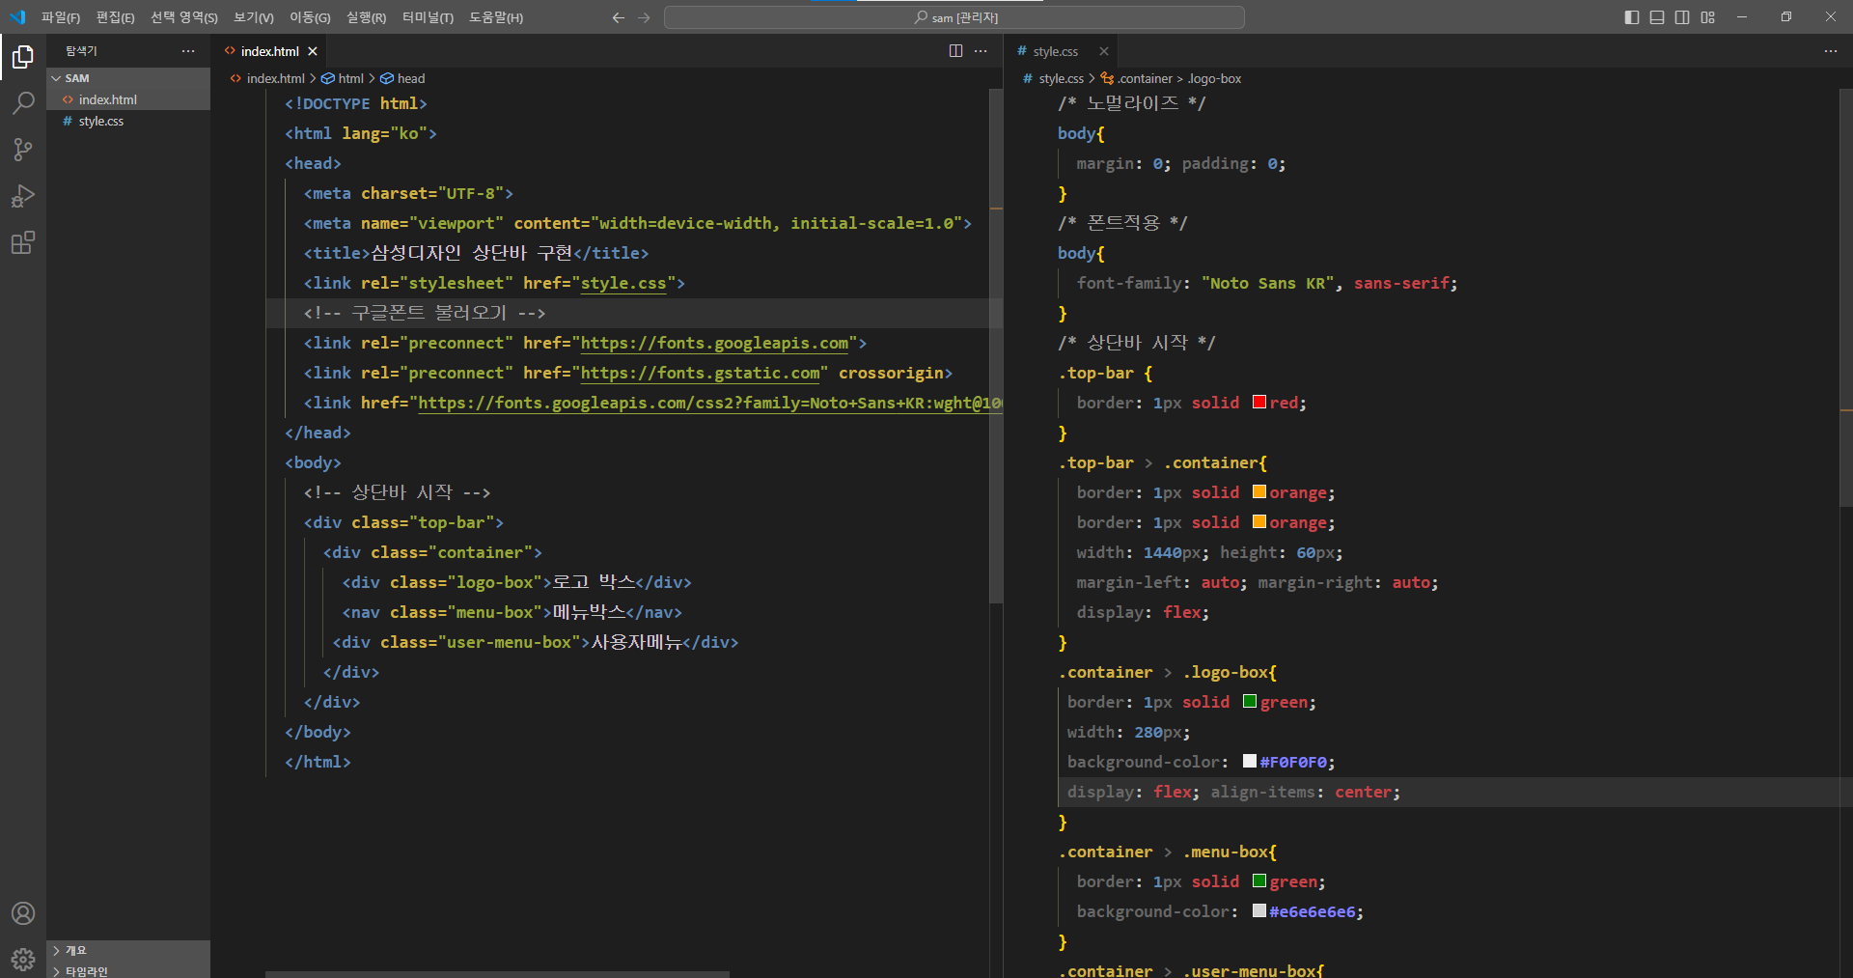Toggle the primary side bar
Image resolution: width=1853 pixels, height=978 pixels.
click(1632, 17)
